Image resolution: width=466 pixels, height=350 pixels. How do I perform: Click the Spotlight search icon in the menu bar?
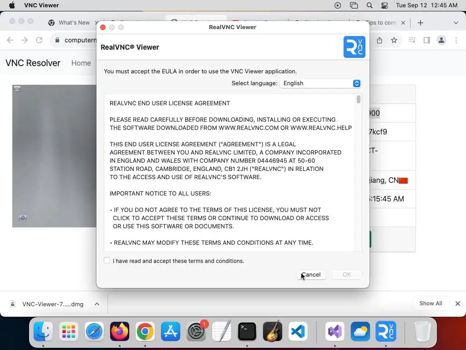point(370,5)
